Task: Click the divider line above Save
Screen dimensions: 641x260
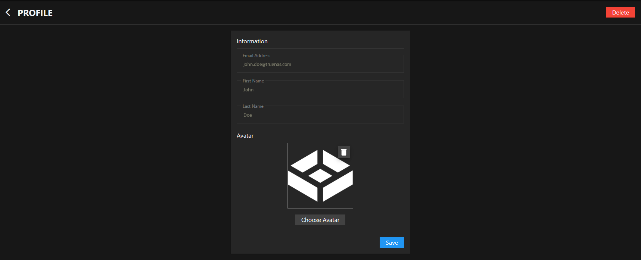Action: coord(320,231)
